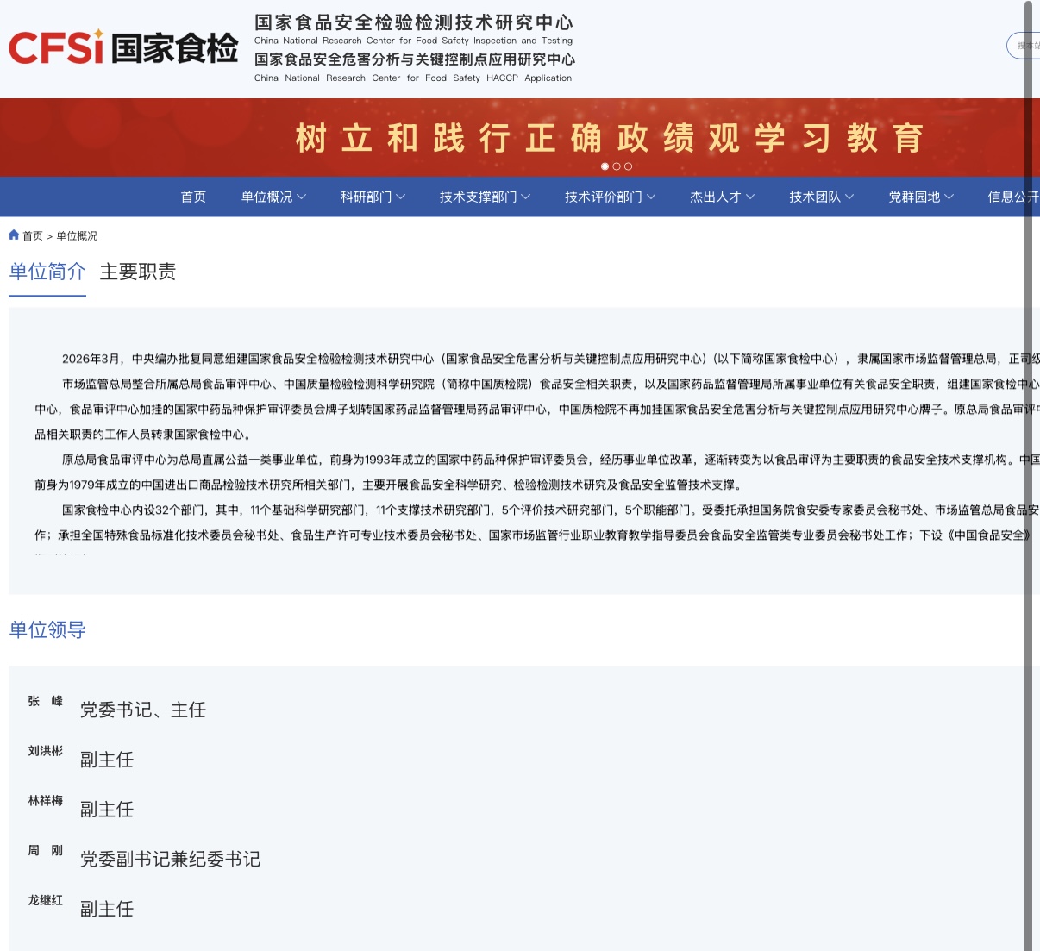
Task: Expand the 技术评价部门 dropdown menu
Action: tap(610, 197)
